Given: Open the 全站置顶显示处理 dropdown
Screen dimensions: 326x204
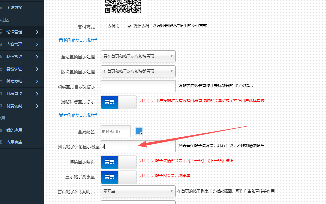Looking at the screenshot, I should (x=138, y=56).
